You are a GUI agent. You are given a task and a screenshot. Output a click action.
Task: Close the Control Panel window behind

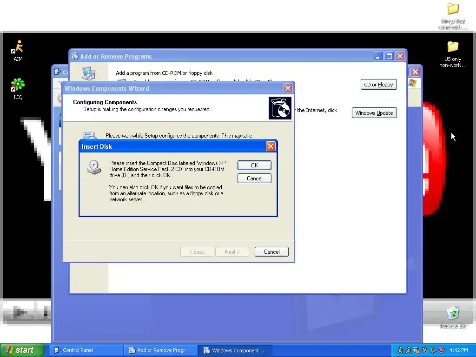coord(415,72)
